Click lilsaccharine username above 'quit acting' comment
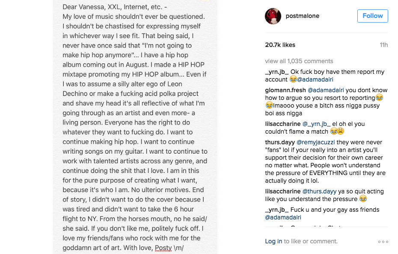 tap(282, 191)
